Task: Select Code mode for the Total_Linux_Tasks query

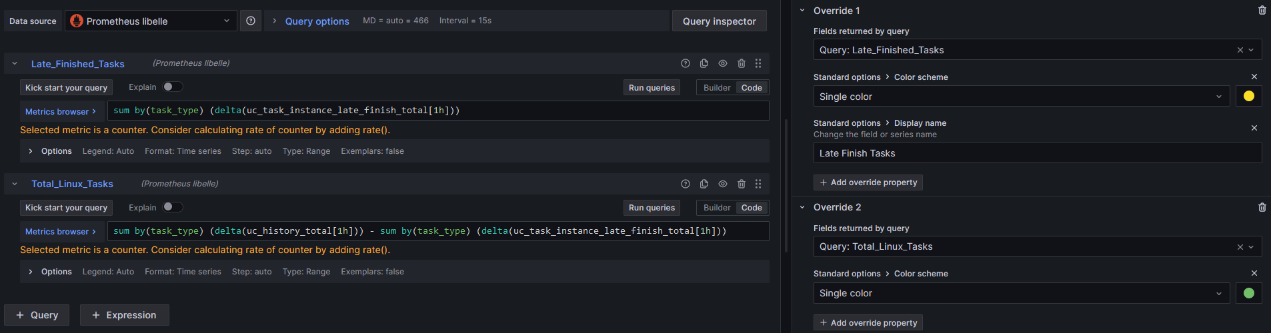Action: coord(752,208)
